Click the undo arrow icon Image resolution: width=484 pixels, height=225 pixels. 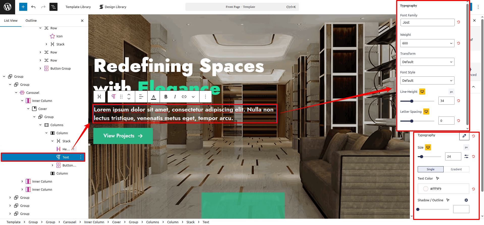click(x=33, y=7)
